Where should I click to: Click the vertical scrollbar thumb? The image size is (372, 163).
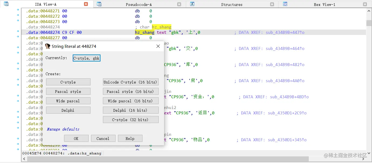click(x=369, y=23)
